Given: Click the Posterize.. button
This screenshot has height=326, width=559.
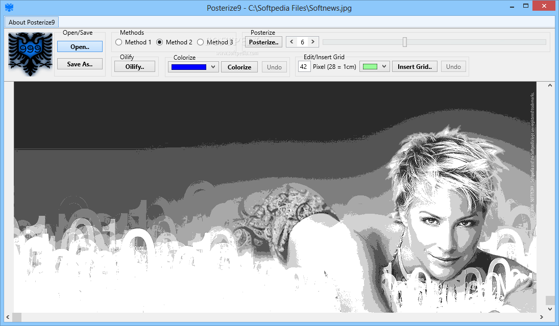Looking at the screenshot, I should (x=264, y=42).
